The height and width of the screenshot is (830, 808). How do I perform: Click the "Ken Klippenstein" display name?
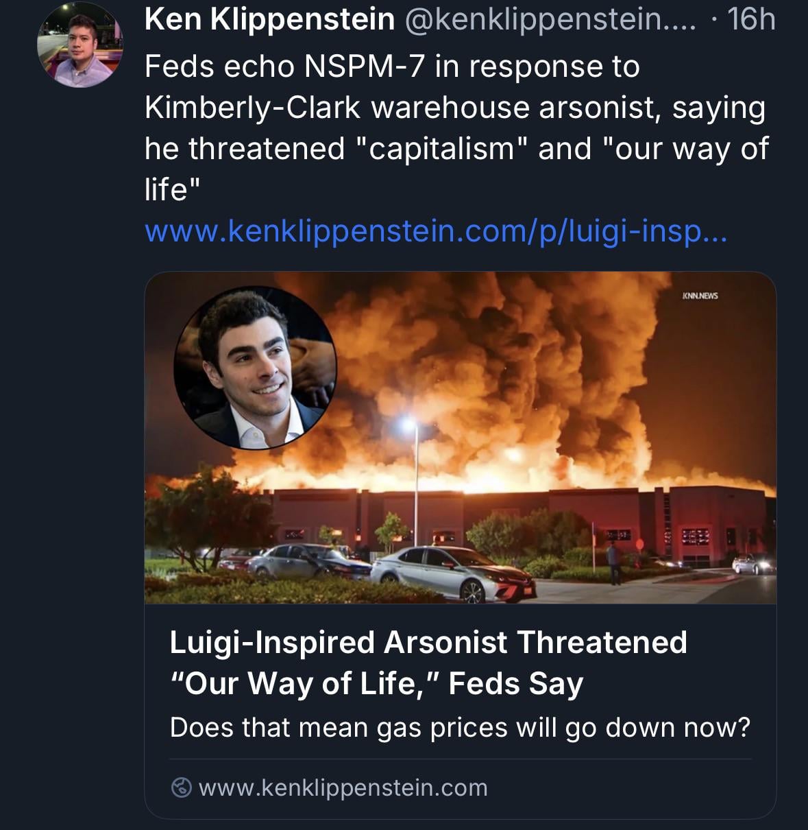(x=269, y=20)
